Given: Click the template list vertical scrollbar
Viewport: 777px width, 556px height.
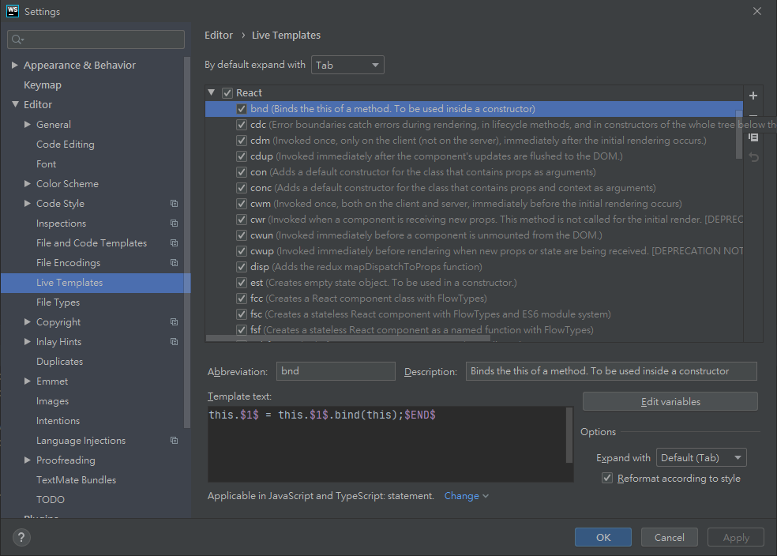Looking at the screenshot, I should (739, 134).
